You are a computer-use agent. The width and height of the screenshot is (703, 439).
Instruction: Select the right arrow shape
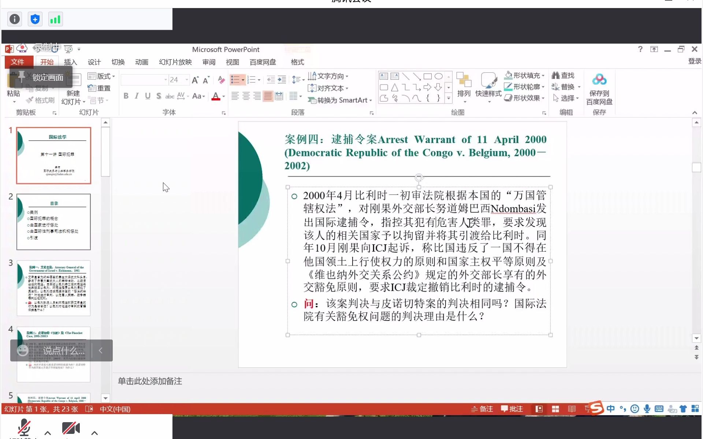click(x=427, y=87)
